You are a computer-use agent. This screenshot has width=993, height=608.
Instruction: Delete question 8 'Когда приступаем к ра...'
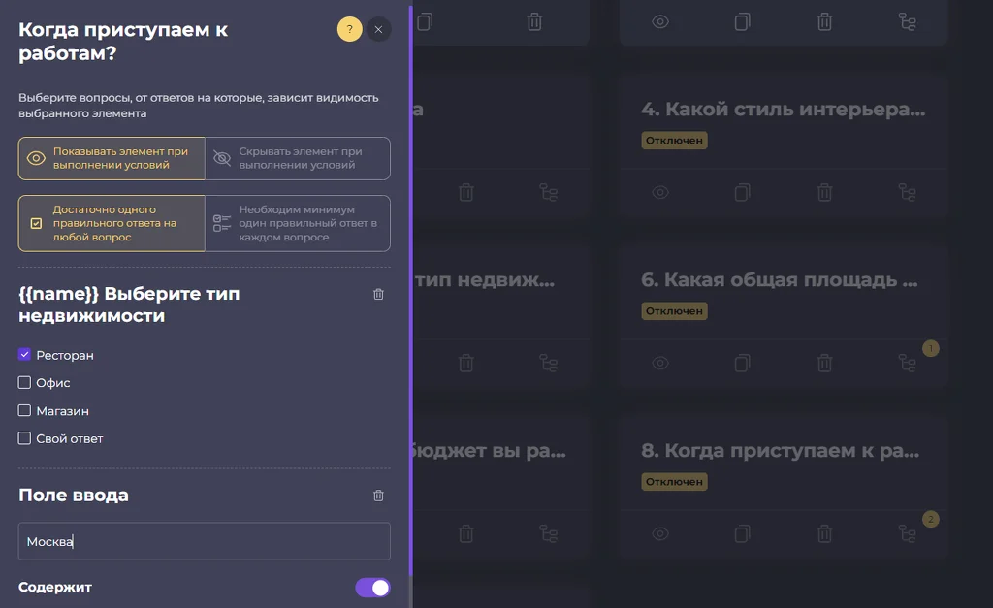(824, 534)
